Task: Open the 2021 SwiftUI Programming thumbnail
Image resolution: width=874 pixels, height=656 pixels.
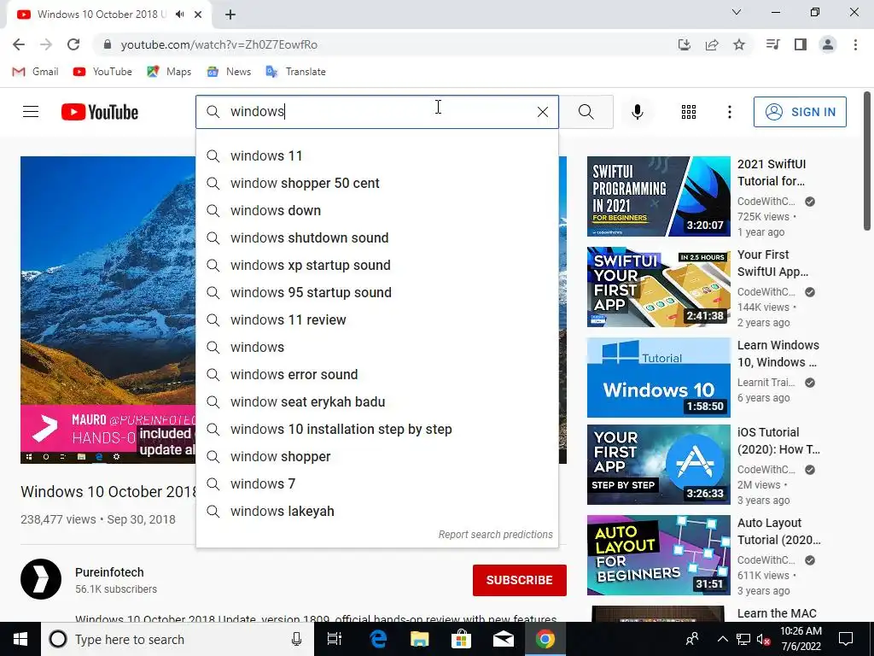Action: [658, 196]
